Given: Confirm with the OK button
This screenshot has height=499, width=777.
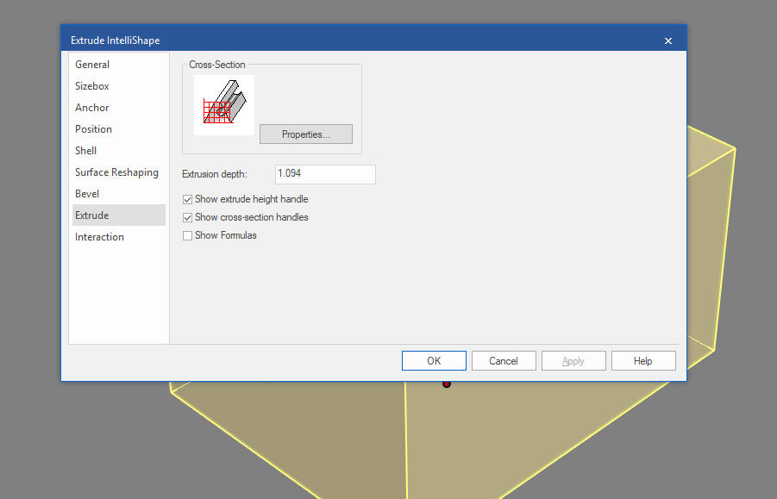Looking at the screenshot, I should [434, 361].
